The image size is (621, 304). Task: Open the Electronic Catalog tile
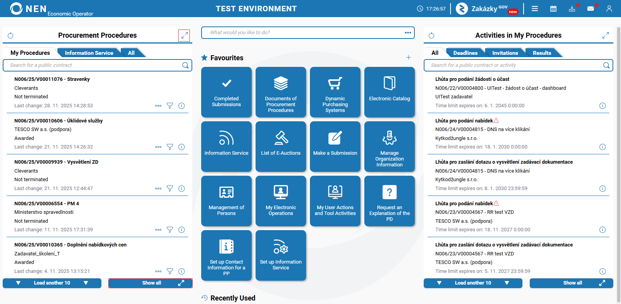pos(390,92)
